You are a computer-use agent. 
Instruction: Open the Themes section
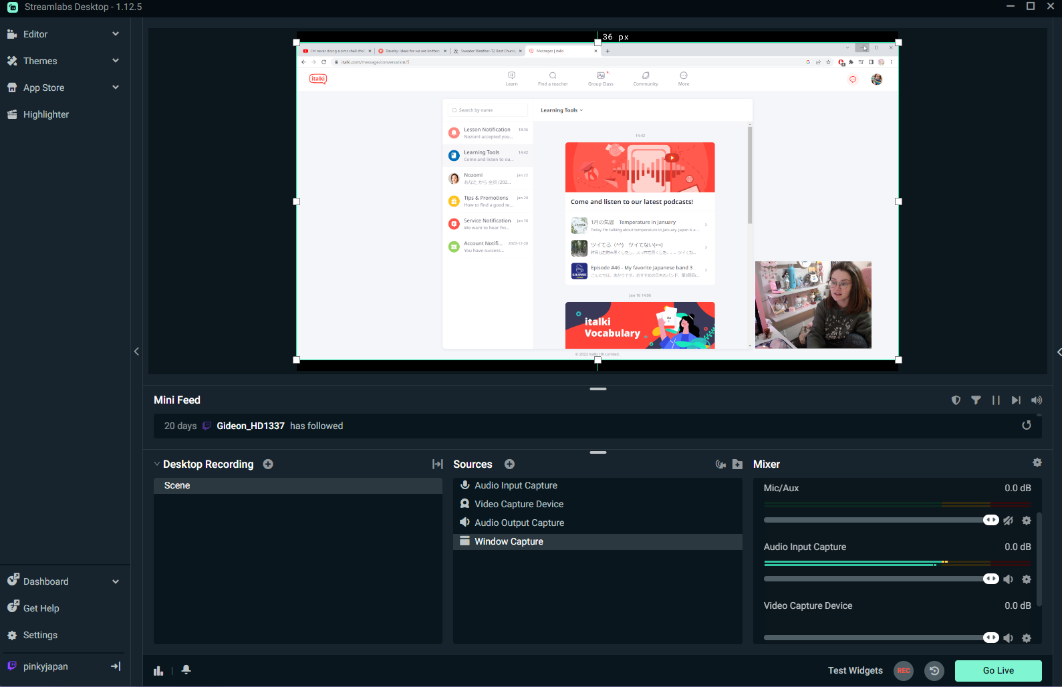point(40,61)
